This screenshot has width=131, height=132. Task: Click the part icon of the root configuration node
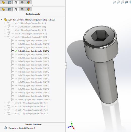pos(5,20)
